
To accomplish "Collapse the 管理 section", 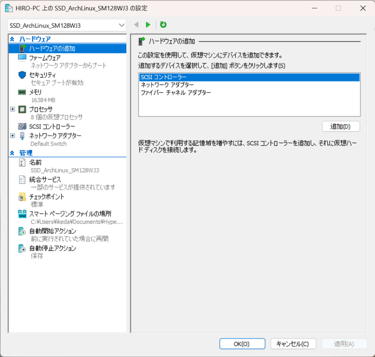I will pyautogui.click(x=12, y=153).
